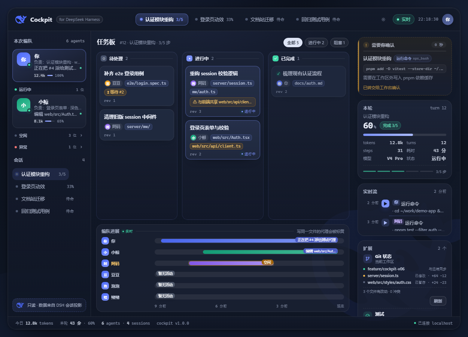The height and width of the screenshot is (337, 468).
Task: Click 阿码 avatar on 清理旧版 session 中间件 card
Action: coord(107,127)
